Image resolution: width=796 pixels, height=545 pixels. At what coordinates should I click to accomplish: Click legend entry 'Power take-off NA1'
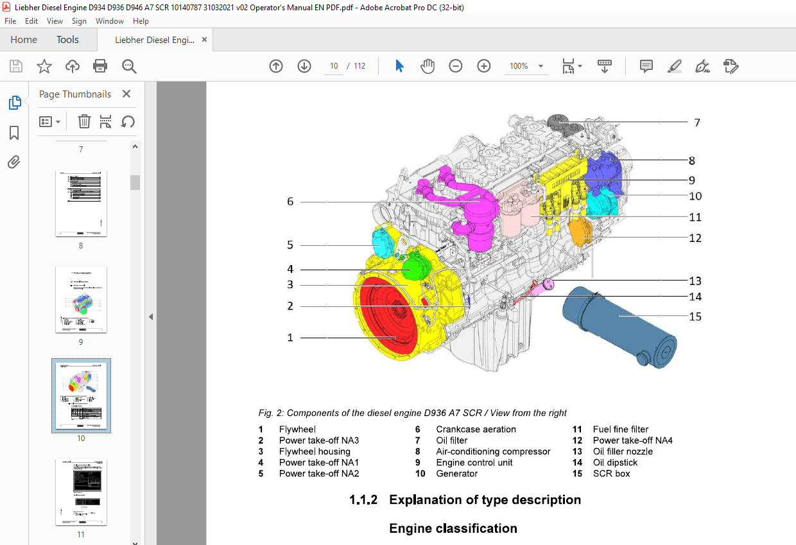tap(319, 462)
